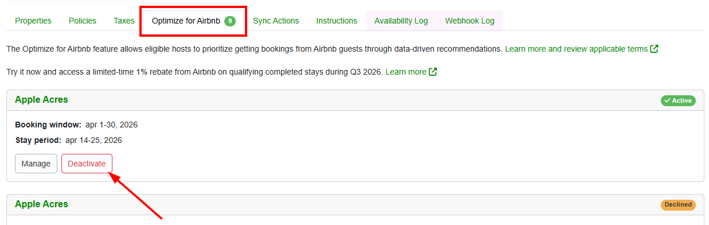
Task: Open the first Apple Acres heading
Action: coord(41,99)
